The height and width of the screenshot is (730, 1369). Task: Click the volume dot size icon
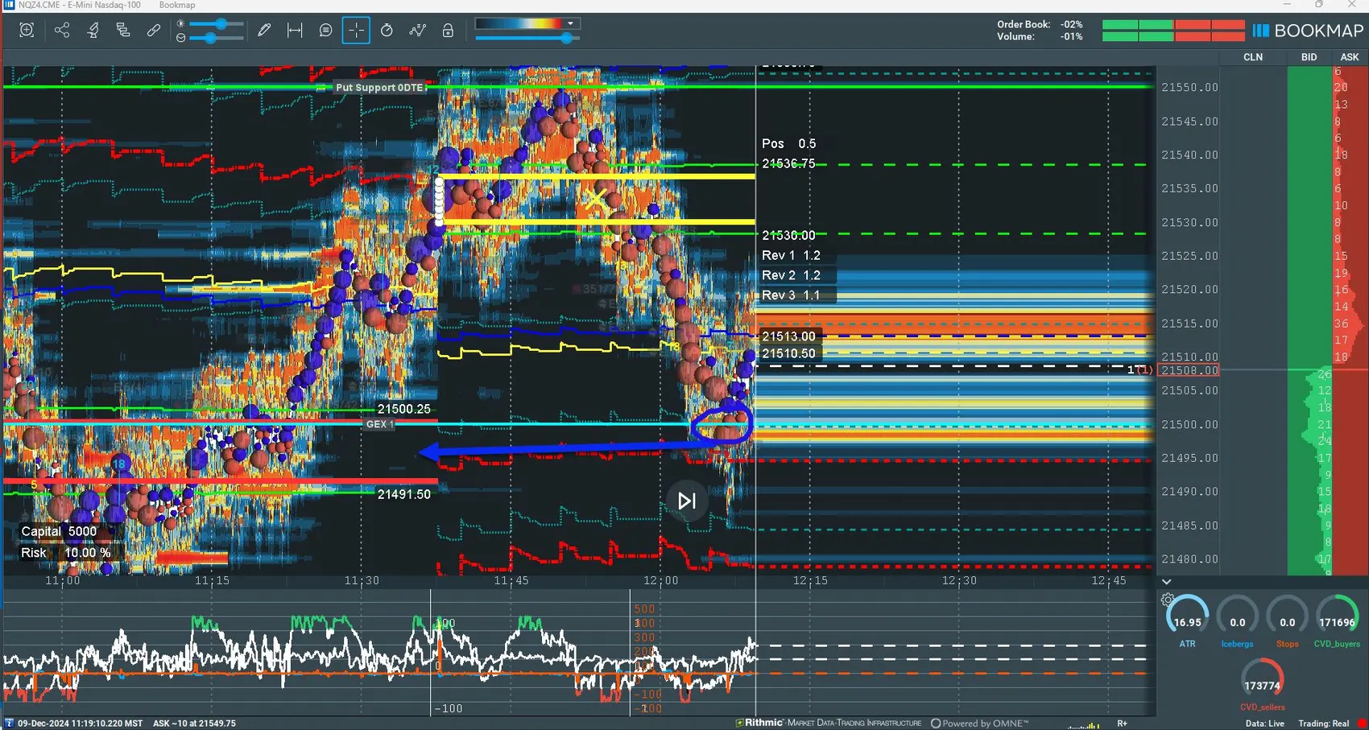(180, 38)
